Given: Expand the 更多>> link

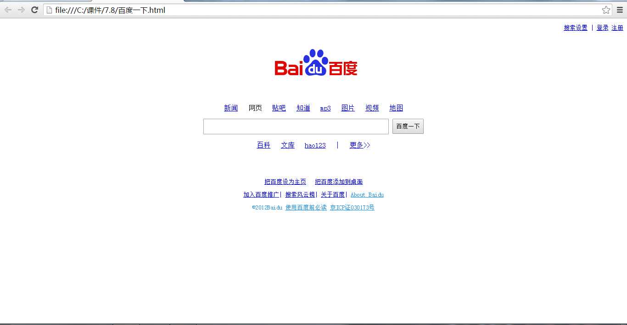Looking at the screenshot, I should tap(360, 145).
